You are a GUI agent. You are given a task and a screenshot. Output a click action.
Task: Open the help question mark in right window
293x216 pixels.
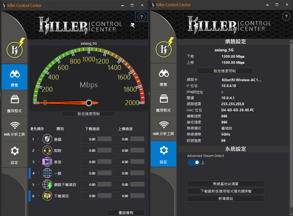pyautogui.click(x=286, y=17)
